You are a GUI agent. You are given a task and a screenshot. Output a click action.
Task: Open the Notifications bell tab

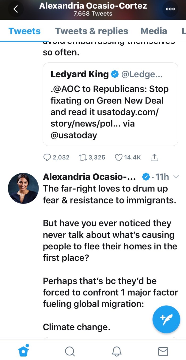(116, 351)
